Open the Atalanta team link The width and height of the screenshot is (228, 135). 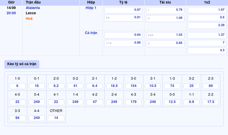(x=33, y=8)
